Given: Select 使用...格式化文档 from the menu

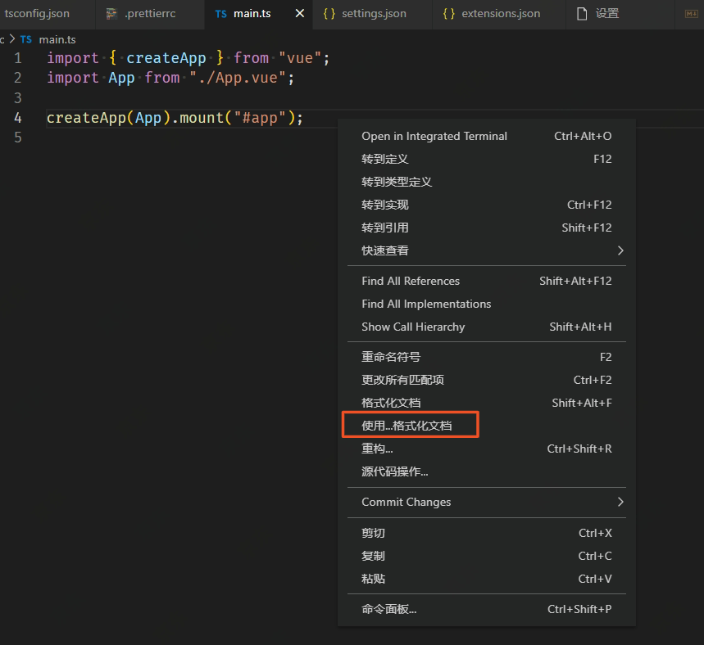Looking at the screenshot, I should pos(407,425).
